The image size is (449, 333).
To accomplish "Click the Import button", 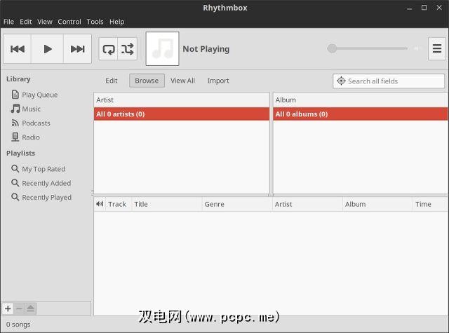I will pos(218,81).
